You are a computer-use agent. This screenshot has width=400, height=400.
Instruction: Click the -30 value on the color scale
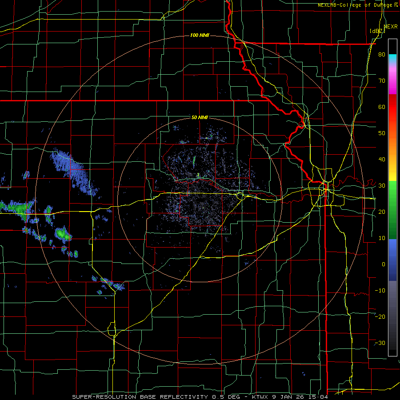click(x=380, y=343)
